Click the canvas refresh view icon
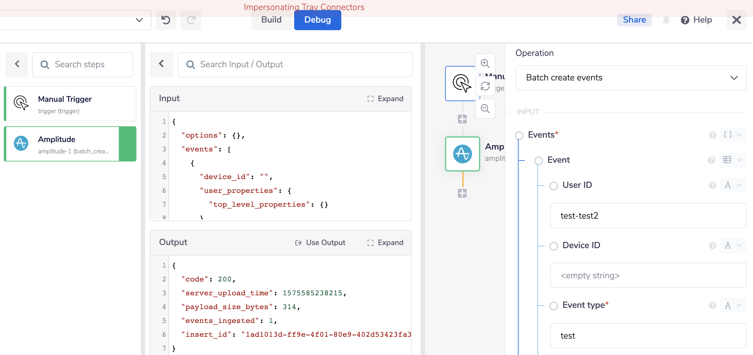 [485, 86]
